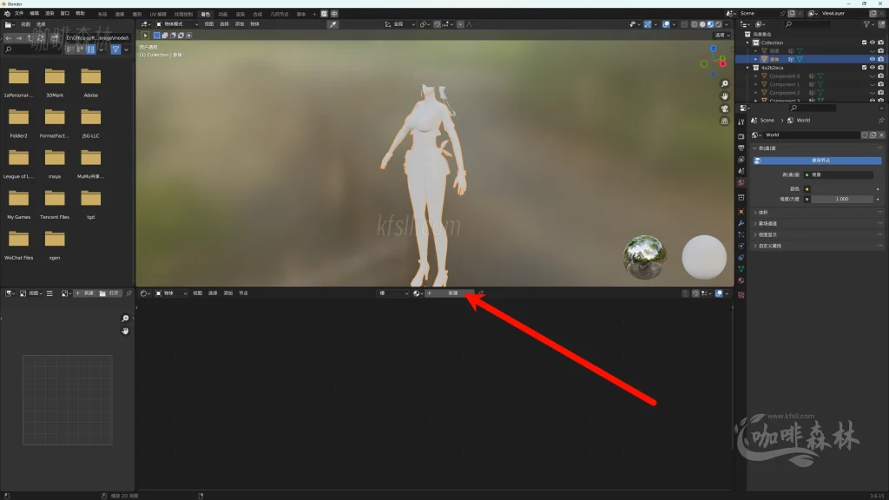Open the object mode dropdown
Screen dimensions: 889x500
point(177,24)
